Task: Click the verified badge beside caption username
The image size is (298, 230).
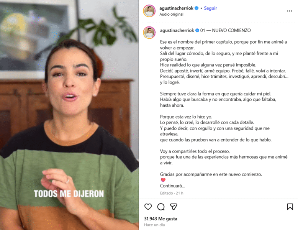Action: pos(197,30)
